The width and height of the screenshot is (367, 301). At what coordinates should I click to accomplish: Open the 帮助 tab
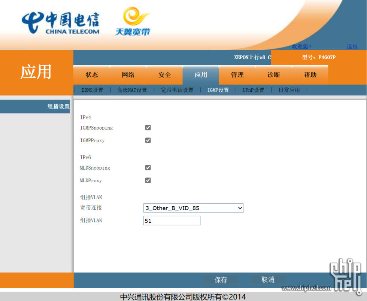310,75
